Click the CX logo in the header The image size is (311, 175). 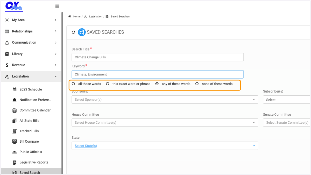click(14, 6)
